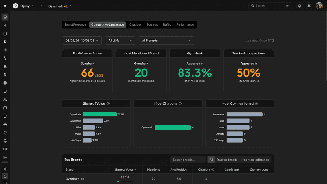The height and width of the screenshot is (184, 327).
Task: Click the Alo Yoga 3.3% bar
Action: coord(87,140)
